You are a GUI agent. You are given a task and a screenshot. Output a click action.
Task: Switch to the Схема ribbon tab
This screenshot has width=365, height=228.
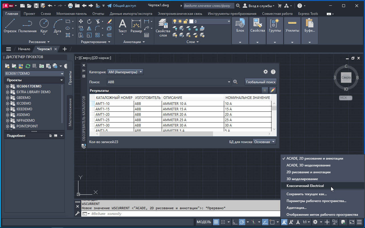(x=46, y=14)
